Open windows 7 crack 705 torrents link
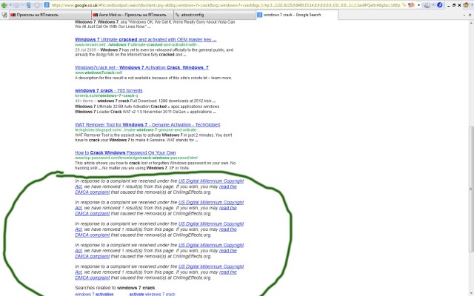 point(109,90)
